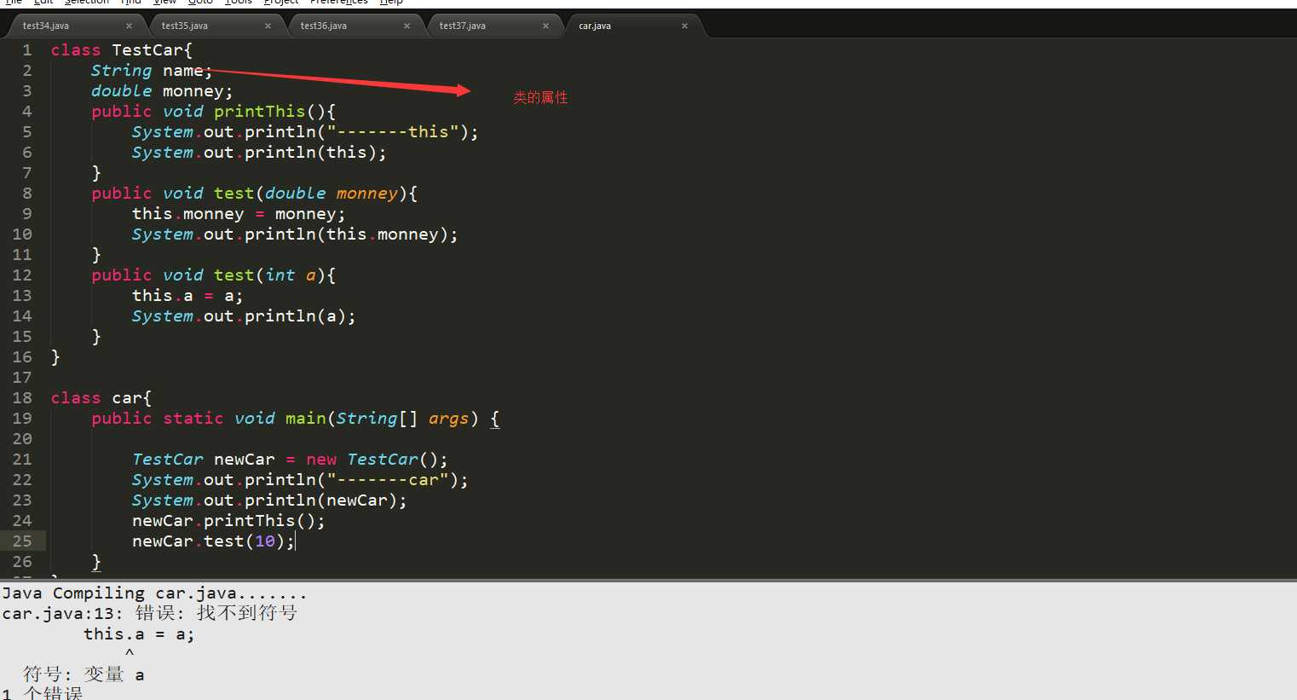Click 'System.out.println(this);' on line 6
Screen dimensions: 1297x700
coord(259,153)
